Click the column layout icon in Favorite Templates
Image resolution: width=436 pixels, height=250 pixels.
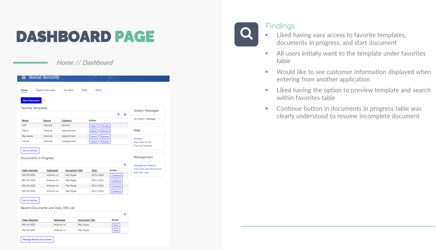125,115
